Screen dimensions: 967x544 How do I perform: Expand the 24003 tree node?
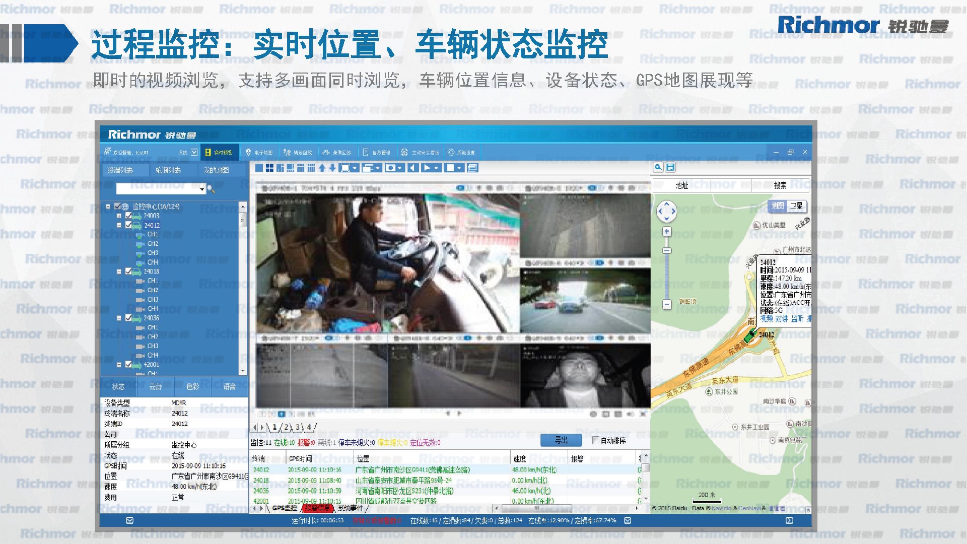point(119,216)
